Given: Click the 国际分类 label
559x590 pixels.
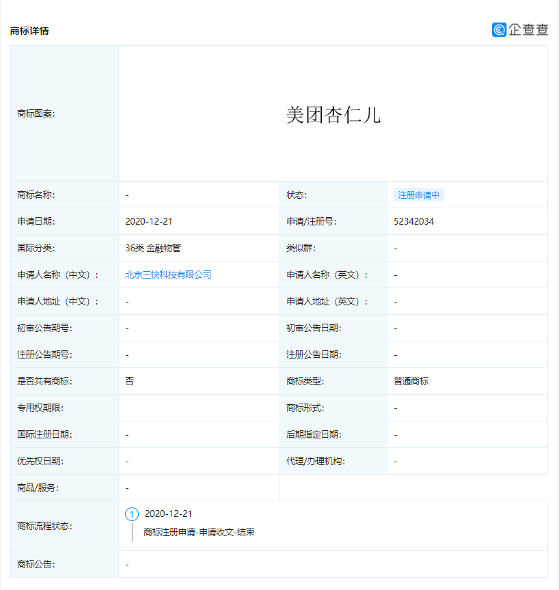Looking at the screenshot, I should pos(36,248).
